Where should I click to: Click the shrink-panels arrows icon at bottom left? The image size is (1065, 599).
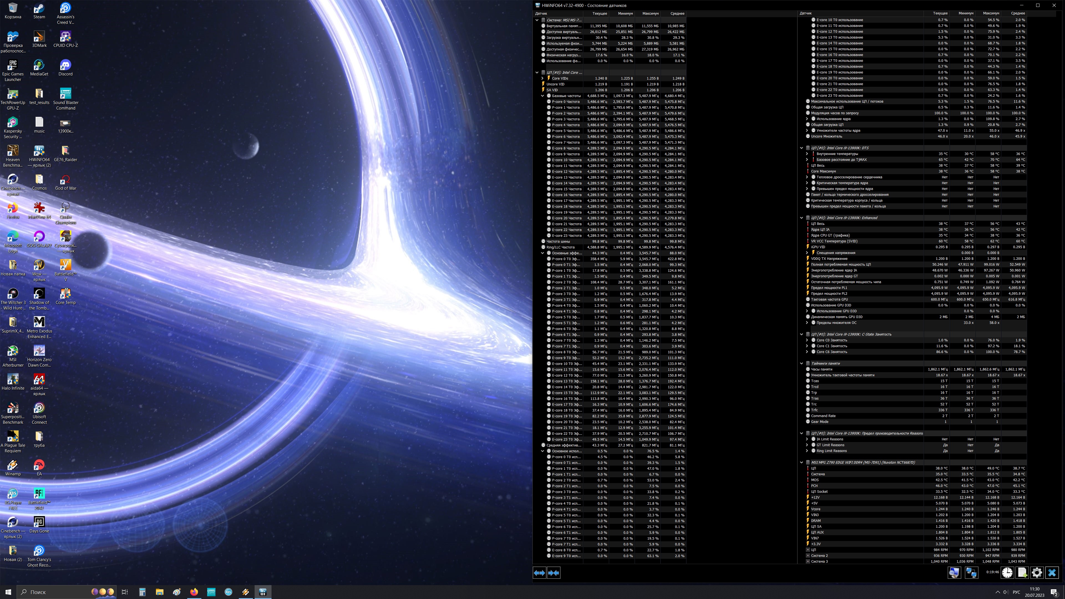[x=554, y=573]
